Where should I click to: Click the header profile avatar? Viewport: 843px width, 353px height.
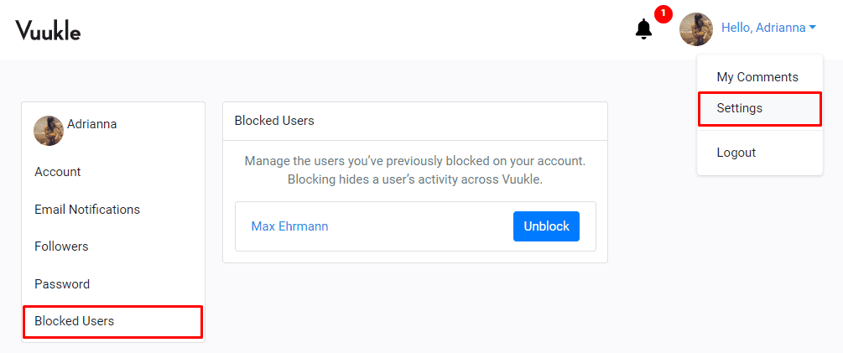pos(696,29)
